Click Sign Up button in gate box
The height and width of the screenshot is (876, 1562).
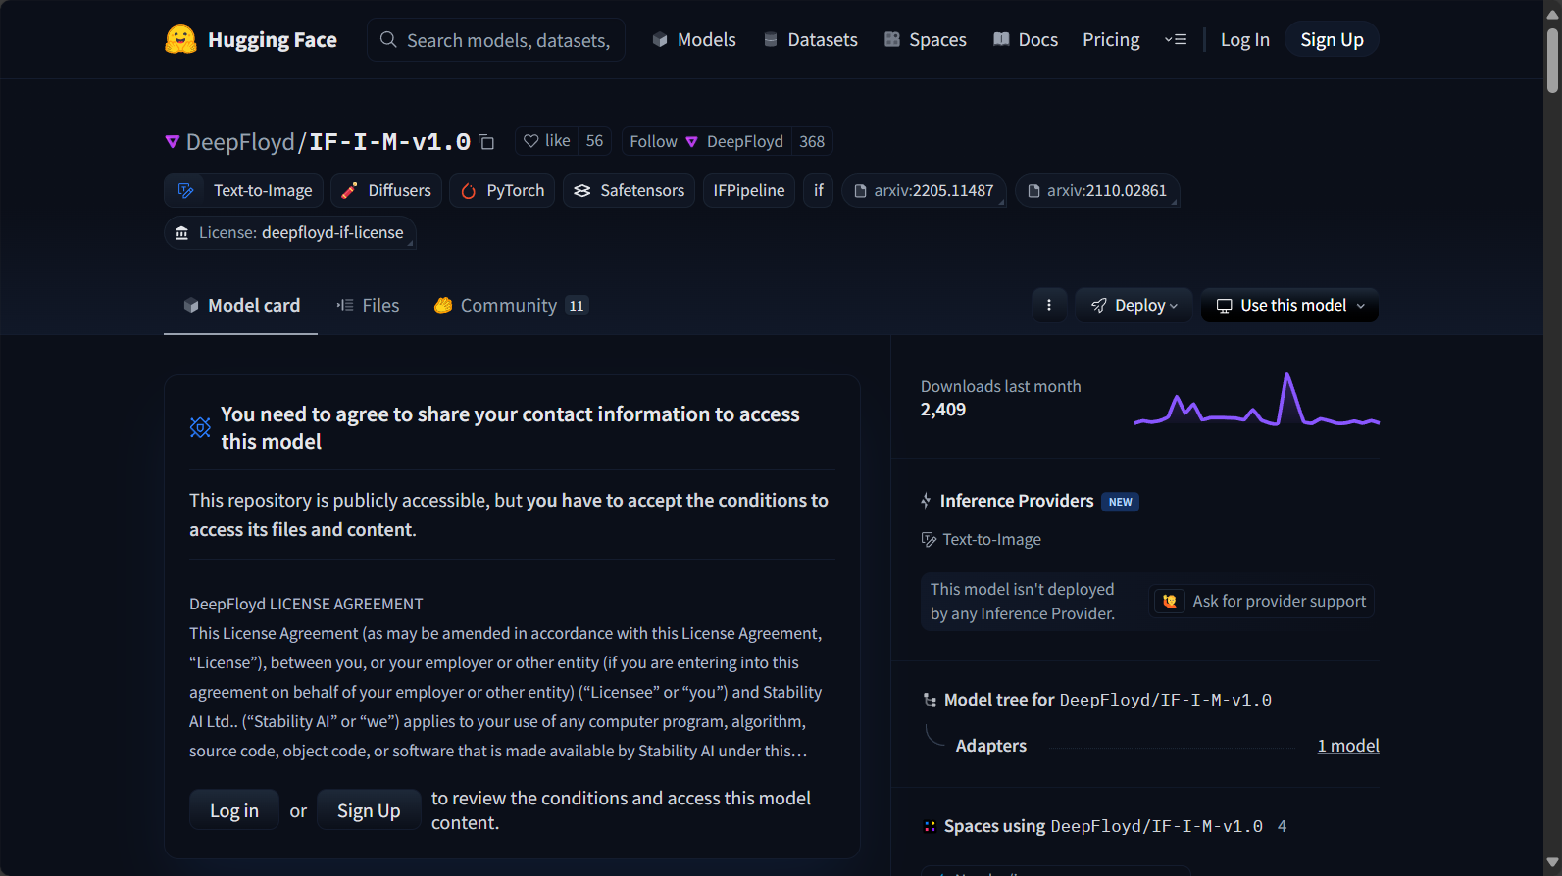369,810
